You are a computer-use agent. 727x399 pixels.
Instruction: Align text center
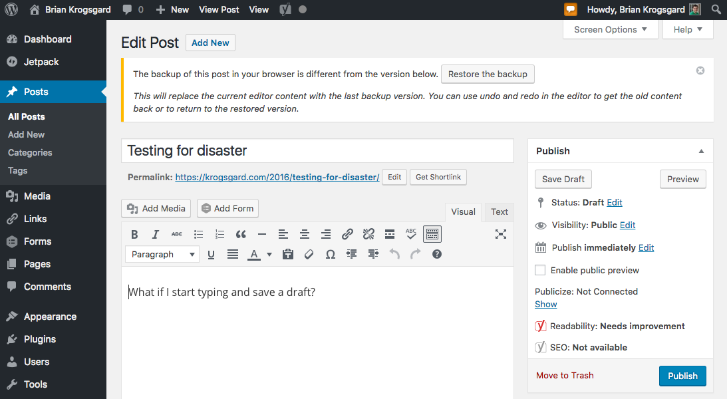click(305, 235)
